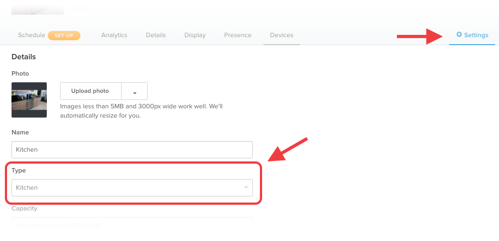Screen dimensions: 499x241
Task: Switch to the Devices tab
Action: pyautogui.click(x=282, y=35)
